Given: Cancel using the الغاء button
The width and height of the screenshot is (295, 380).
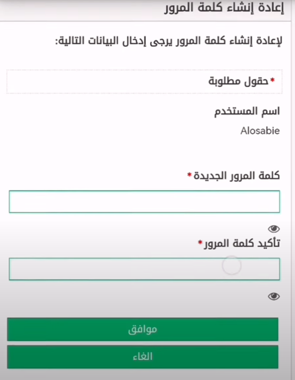Looking at the screenshot, I should click(143, 357).
